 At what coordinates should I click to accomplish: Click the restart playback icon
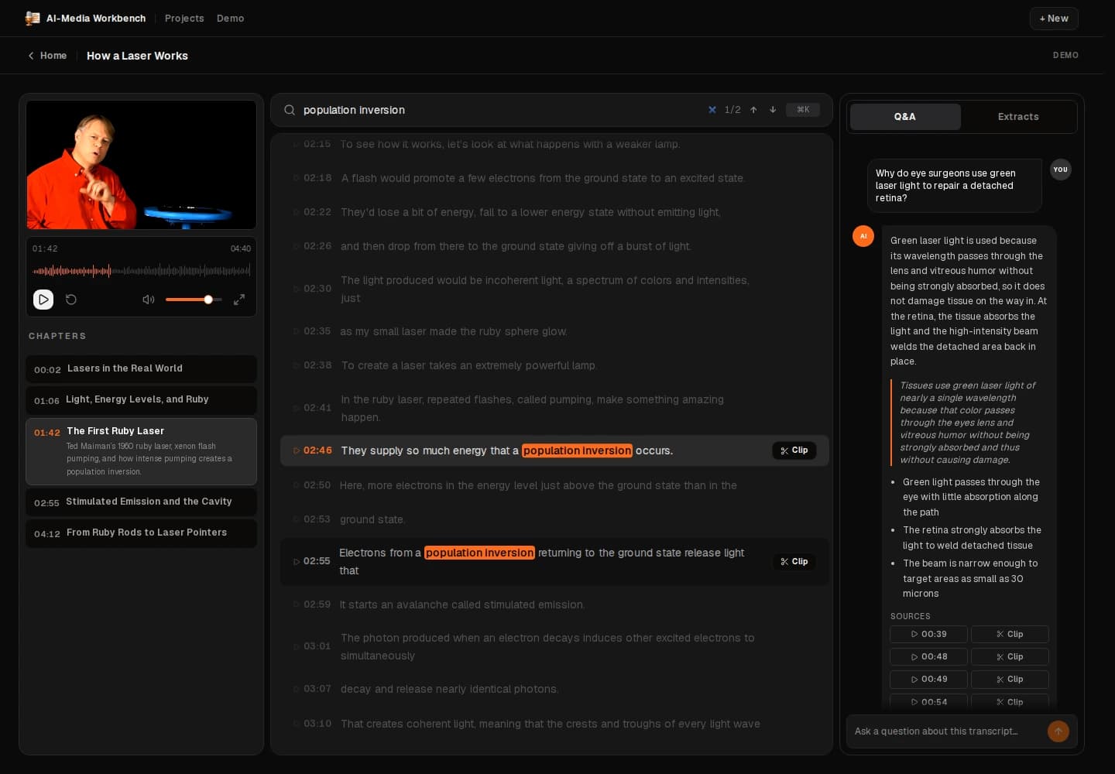pyautogui.click(x=71, y=300)
